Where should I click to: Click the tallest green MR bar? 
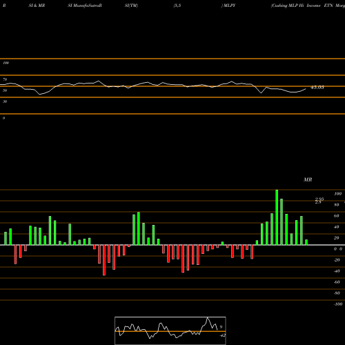(x=277, y=217)
